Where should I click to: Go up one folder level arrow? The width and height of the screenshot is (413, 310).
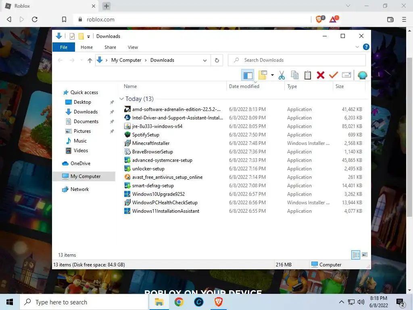[90, 61]
